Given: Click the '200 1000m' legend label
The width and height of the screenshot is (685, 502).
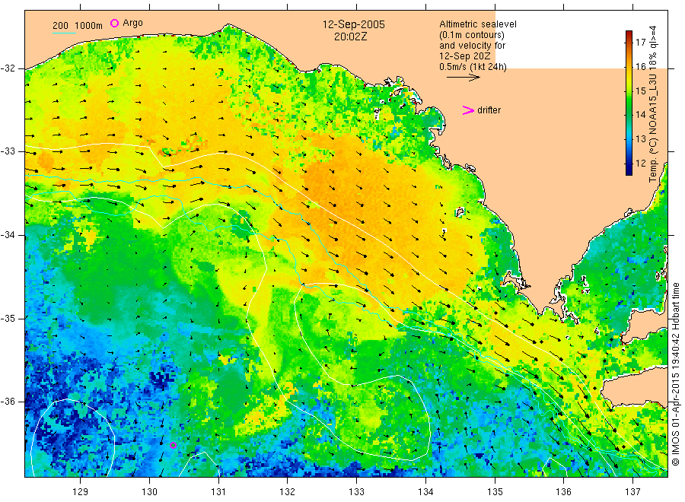Looking at the screenshot, I should (78, 25).
